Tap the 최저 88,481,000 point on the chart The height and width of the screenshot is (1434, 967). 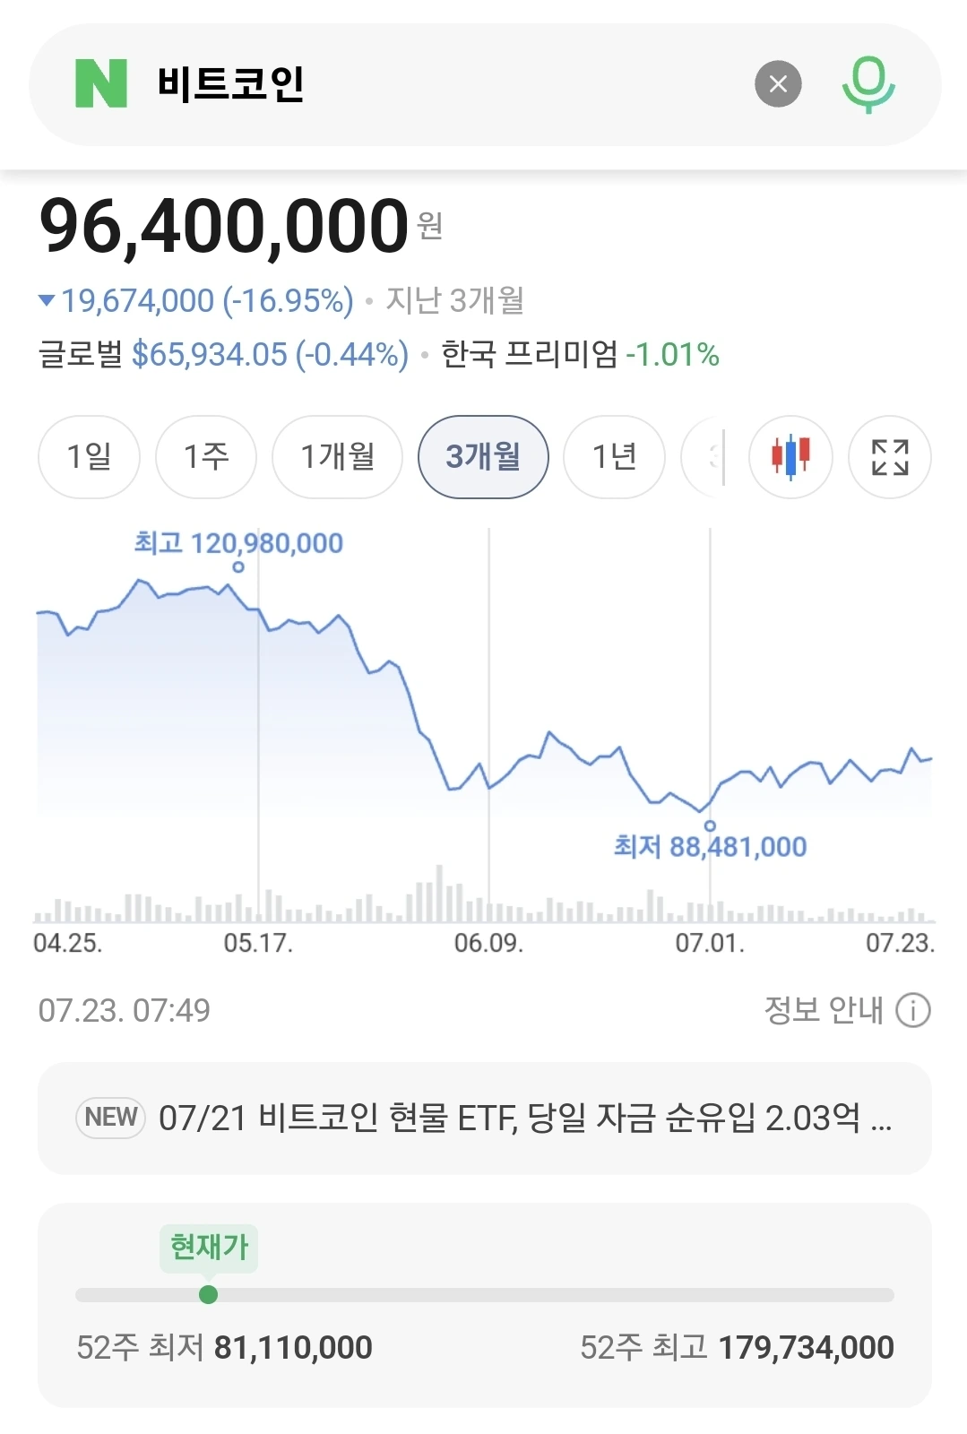pos(710,825)
